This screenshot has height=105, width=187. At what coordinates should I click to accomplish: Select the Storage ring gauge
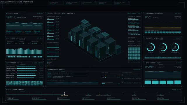click(x=163, y=47)
